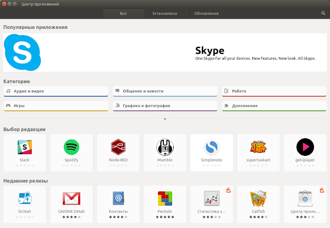Click the installed badge on Статистика card
Screen dimensions: 330x228
(228, 190)
